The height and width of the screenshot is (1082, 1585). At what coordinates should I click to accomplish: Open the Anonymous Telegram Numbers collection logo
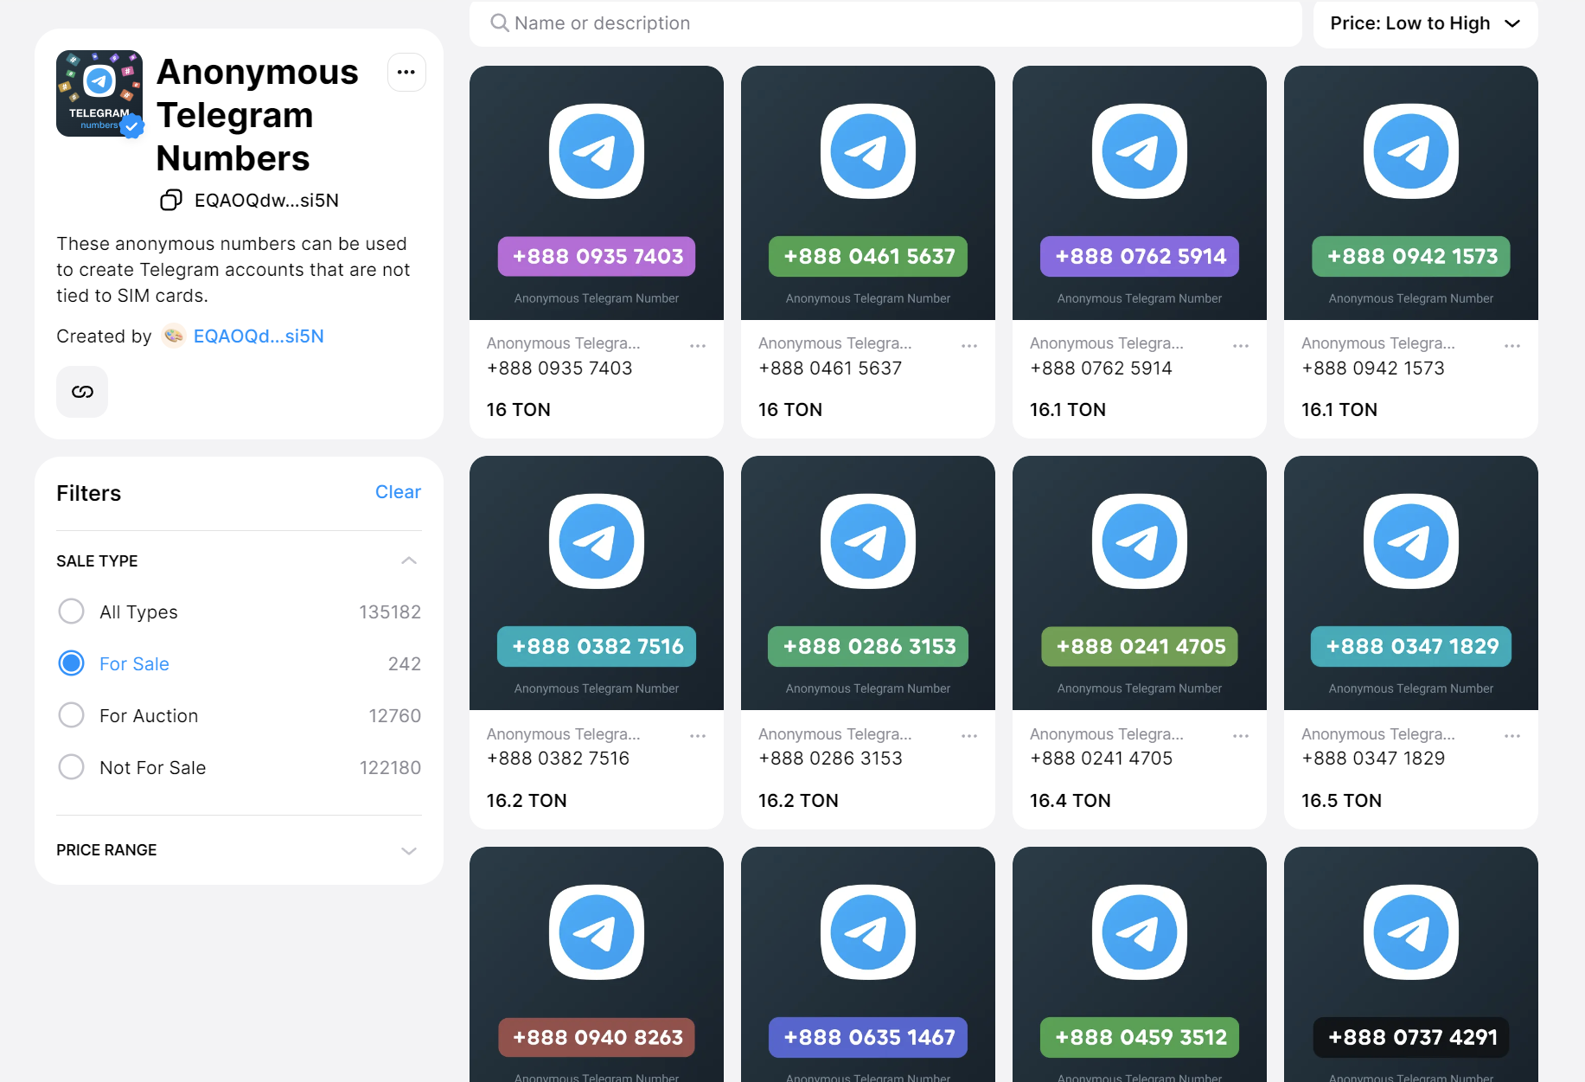point(99,93)
